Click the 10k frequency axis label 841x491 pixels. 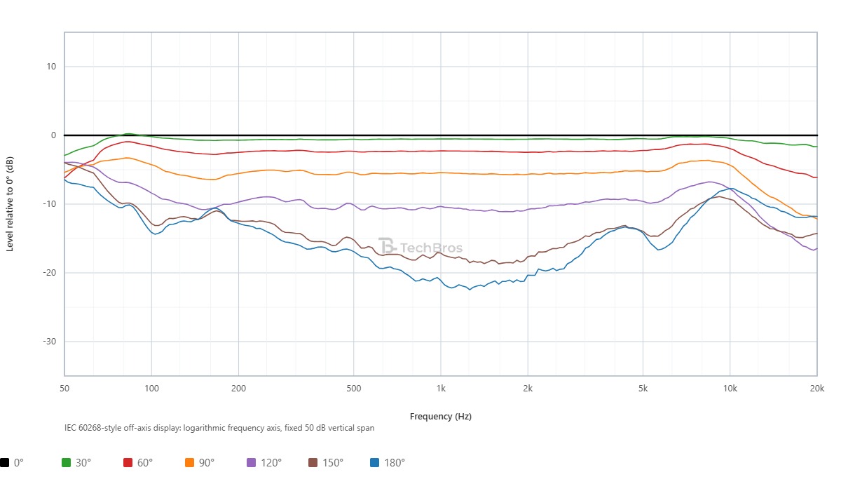point(730,388)
